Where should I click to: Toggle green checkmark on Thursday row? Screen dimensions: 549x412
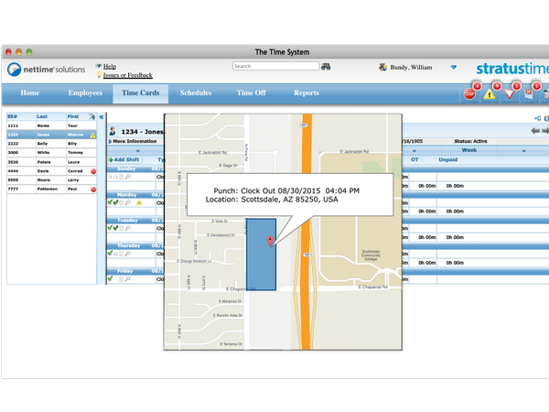coord(110,254)
